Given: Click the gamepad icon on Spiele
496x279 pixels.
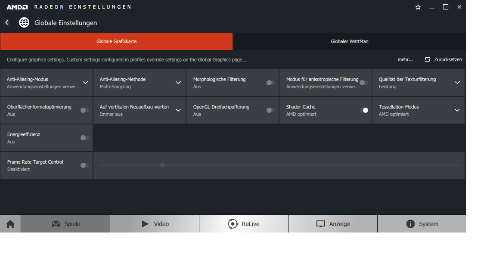Looking at the screenshot, I should (x=56, y=224).
